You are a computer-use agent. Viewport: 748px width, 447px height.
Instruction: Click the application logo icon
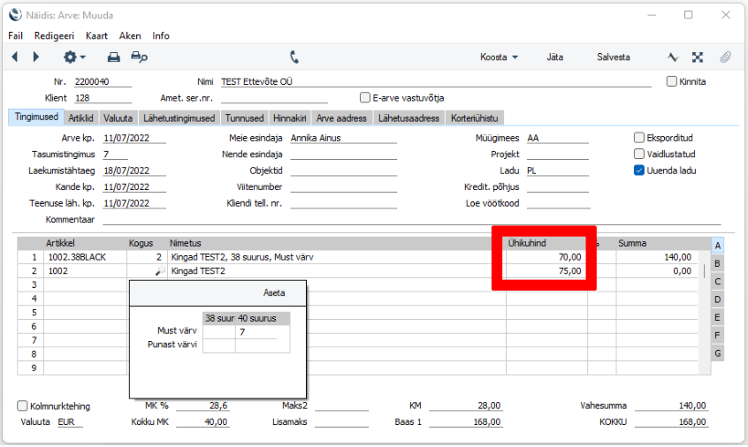(x=15, y=15)
